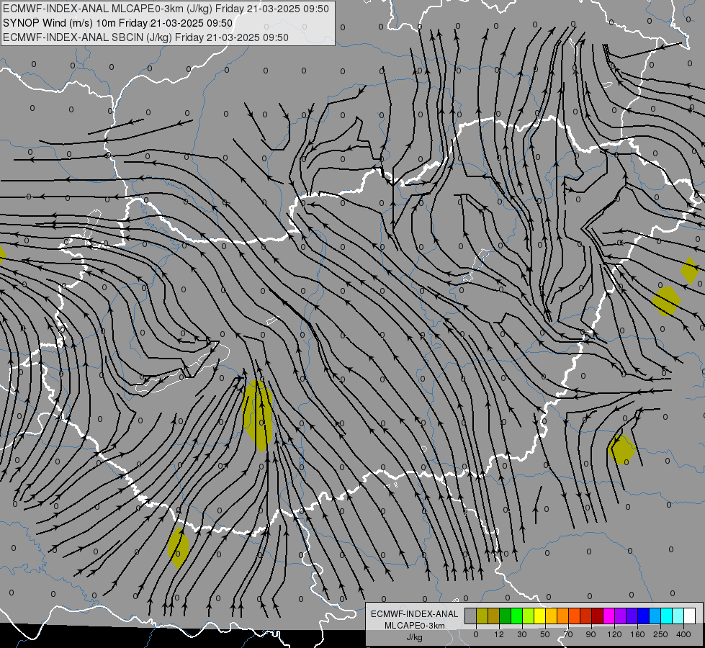Select the white legend swatch after 400
The width and height of the screenshot is (705, 648).
[690, 616]
